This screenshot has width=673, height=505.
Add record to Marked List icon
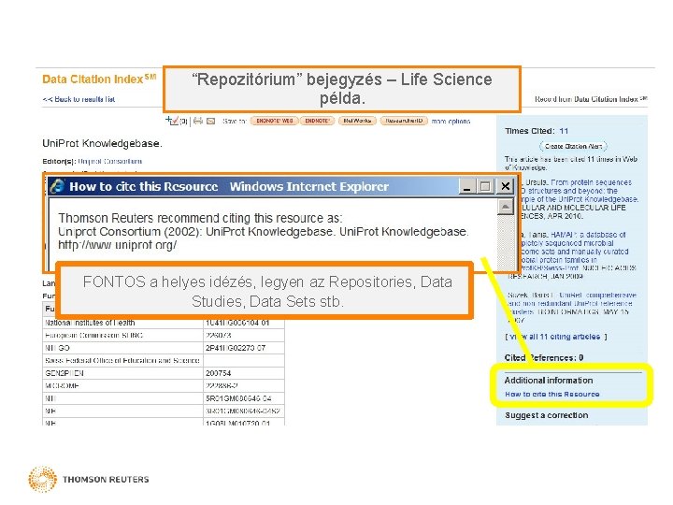click(172, 121)
